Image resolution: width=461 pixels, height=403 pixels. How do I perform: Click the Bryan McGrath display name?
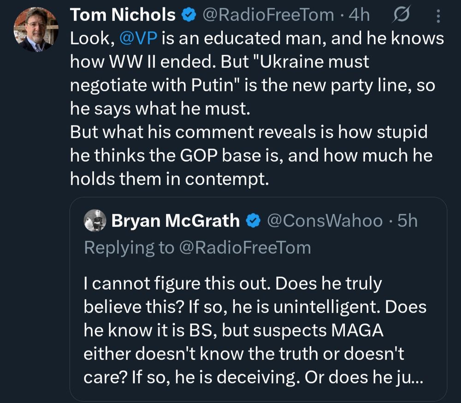click(176, 221)
